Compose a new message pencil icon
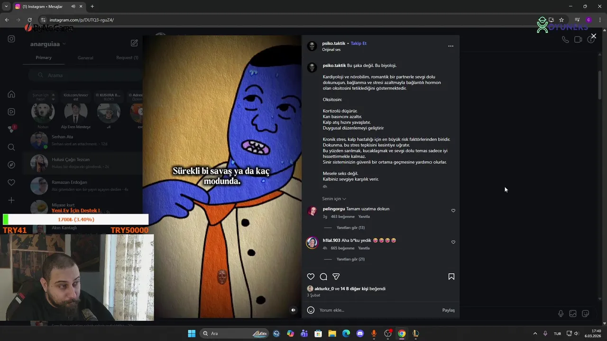 tap(134, 43)
